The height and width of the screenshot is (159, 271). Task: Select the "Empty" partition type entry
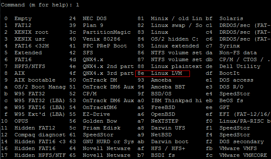click(x=23, y=18)
